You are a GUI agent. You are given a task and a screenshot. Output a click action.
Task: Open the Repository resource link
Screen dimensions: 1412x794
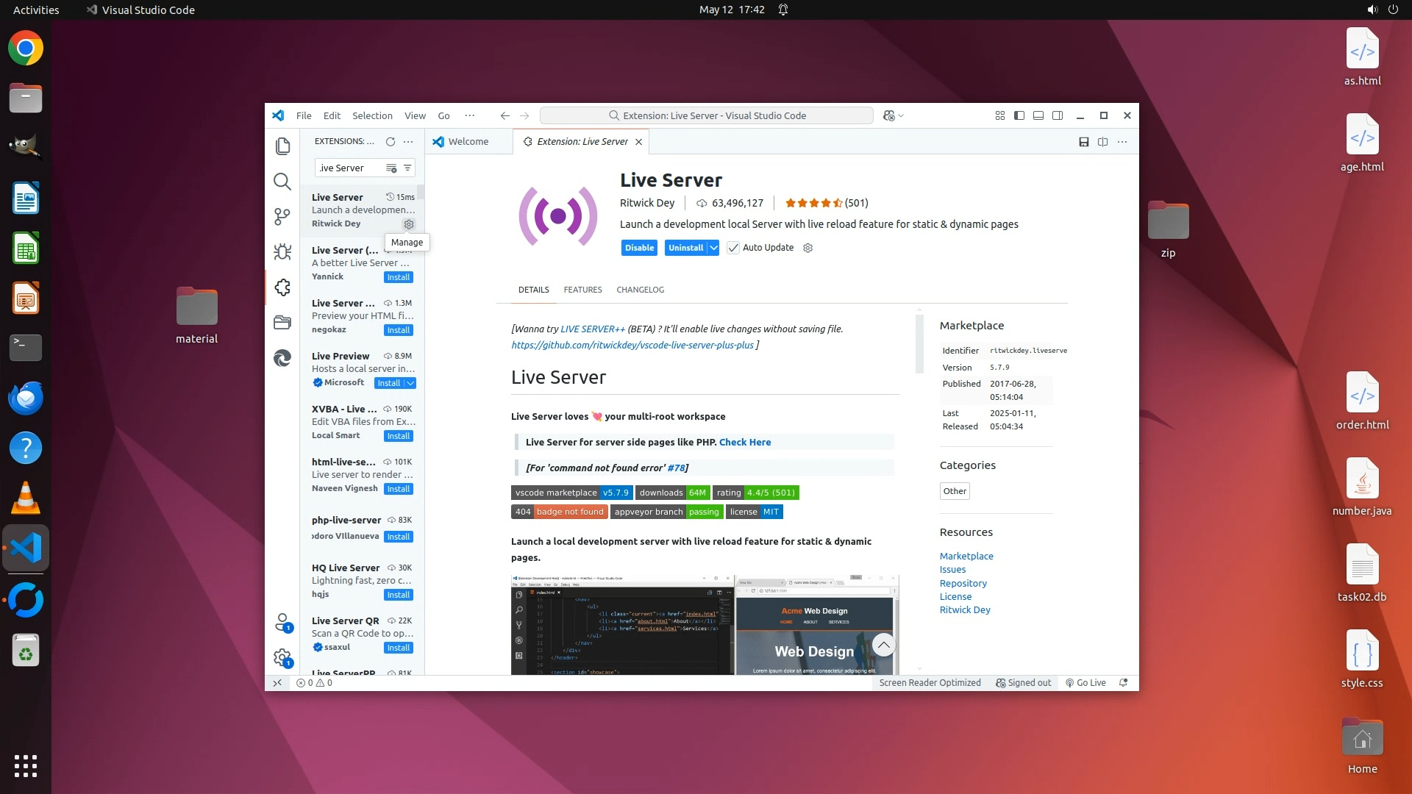963,583
